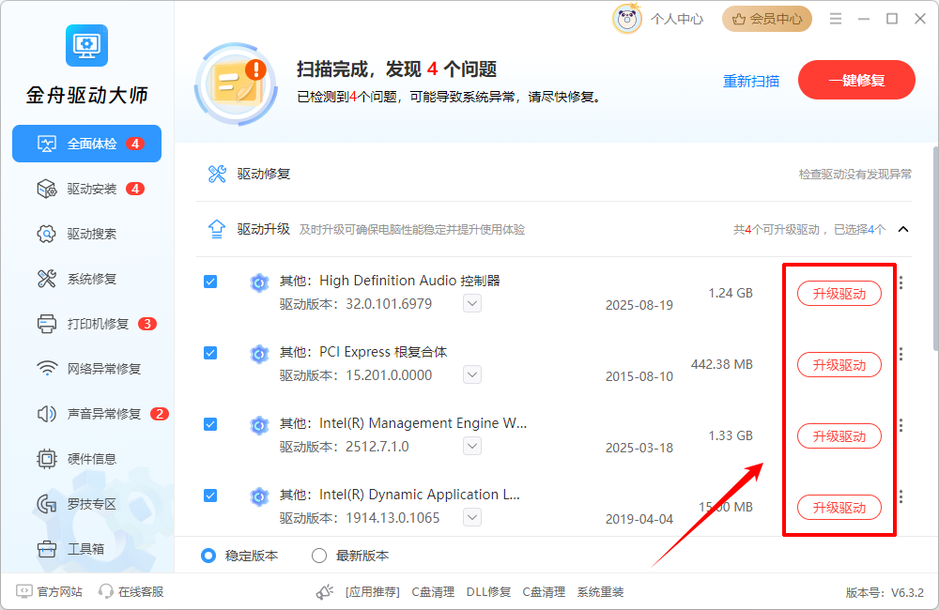The width and height of the screenshot is (939, 610).
Task: Click the 驱动升级 upload arrow icon
Action: coord(217,229)
